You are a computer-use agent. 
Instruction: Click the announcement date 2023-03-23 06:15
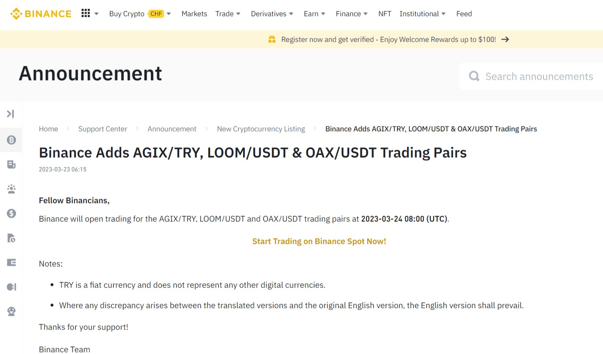point(63,169)
